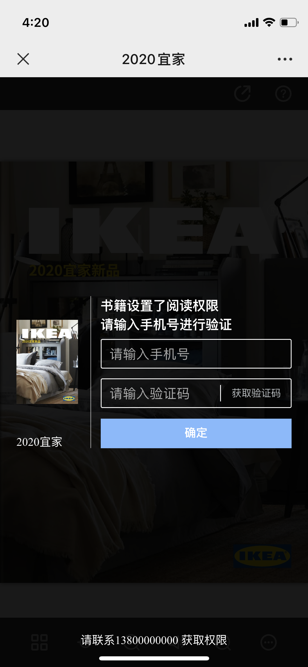The image size is (308, 667).
Task: Tap the 4:20 clock in status bar
Action: [x=36, y=22]
